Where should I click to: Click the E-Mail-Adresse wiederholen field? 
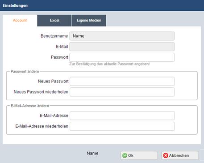(x=122, y=126)
